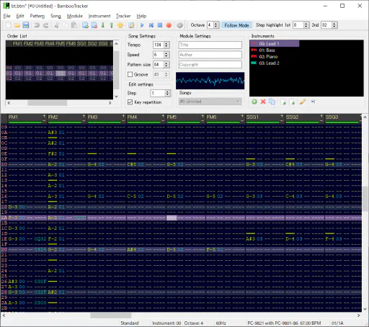Adjust Speed spinner arrows
Viewport: 369px width, 327px height.
click(166, 55)
